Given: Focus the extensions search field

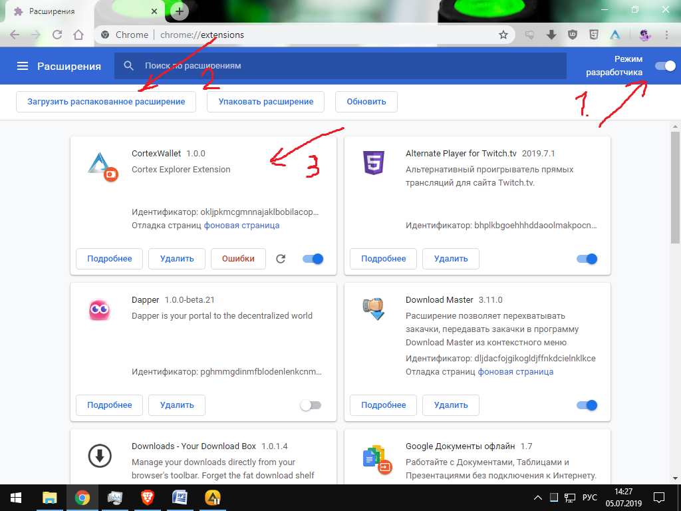Looking at the screenshot, I should tap(340, 66).
